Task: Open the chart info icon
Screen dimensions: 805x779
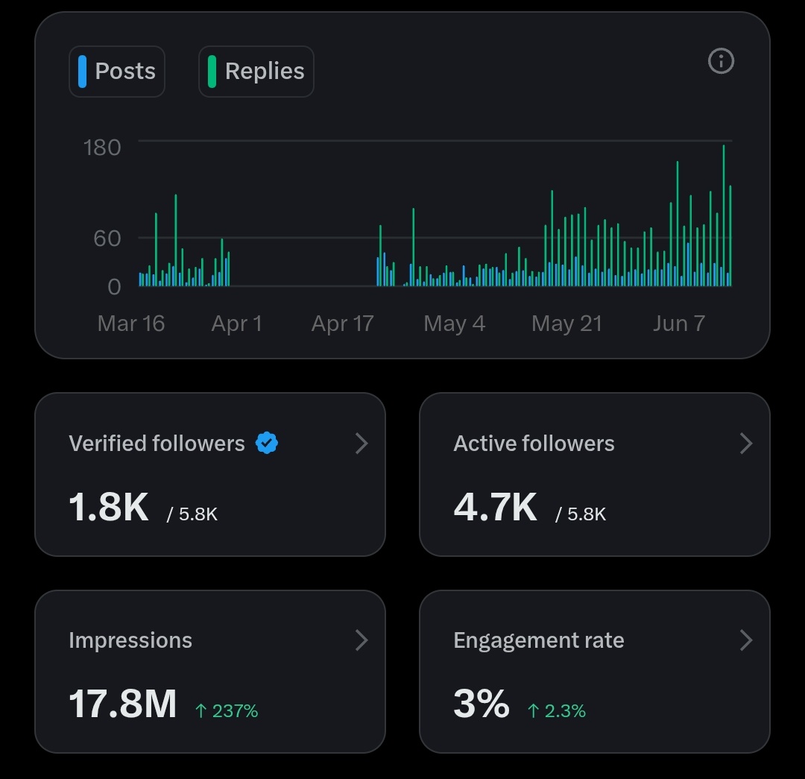Action: pyautogui.click(x=721, y=61)
